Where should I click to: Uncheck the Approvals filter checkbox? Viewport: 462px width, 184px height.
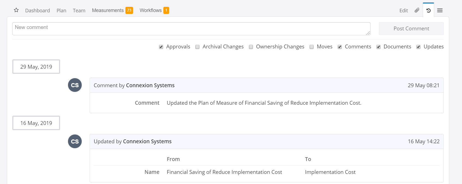click(x=161, y=47)
